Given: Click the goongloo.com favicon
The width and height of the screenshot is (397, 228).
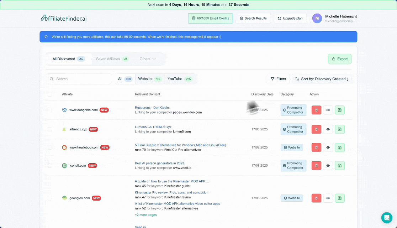Looking at the screenshot, I should click(x=64, y=198).
